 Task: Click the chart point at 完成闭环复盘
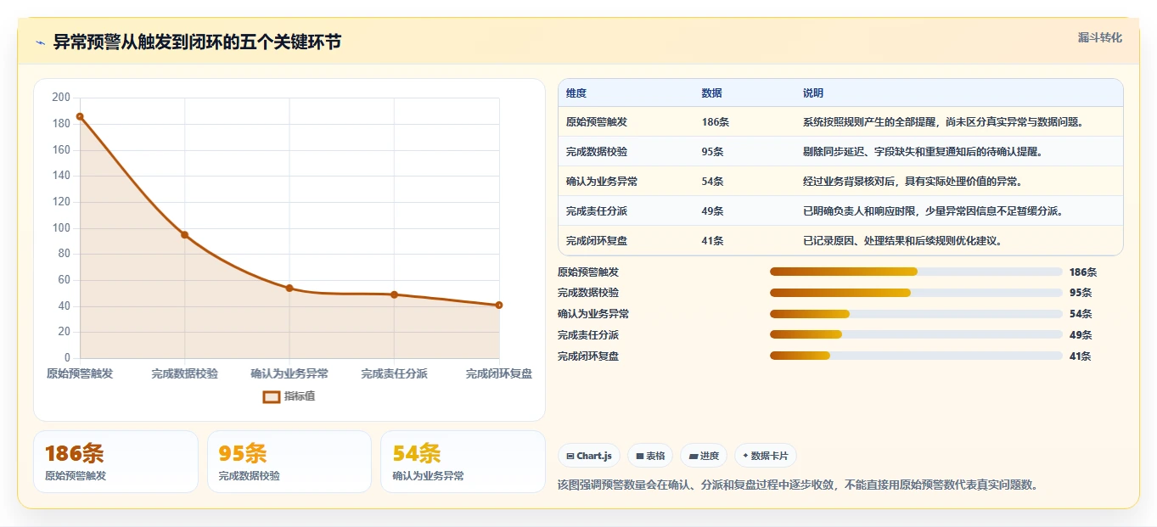pos(499,305)
